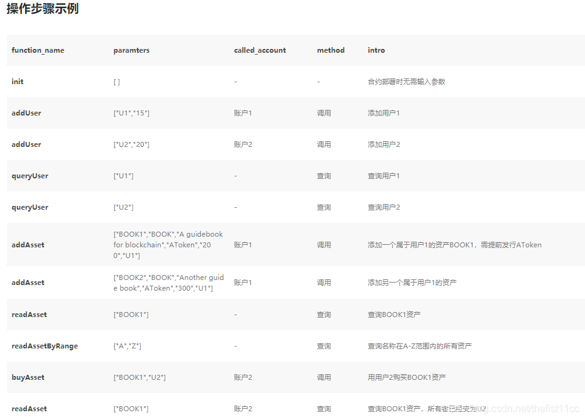This screenshot has width=585, height=420.
Task: Click 调用 in the buyAsset row
Action: coord(324,377)
